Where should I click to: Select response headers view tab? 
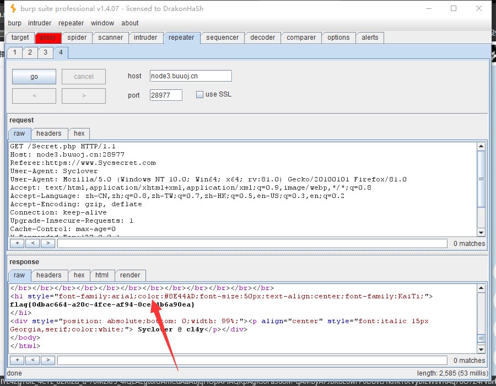coord(48,275)
